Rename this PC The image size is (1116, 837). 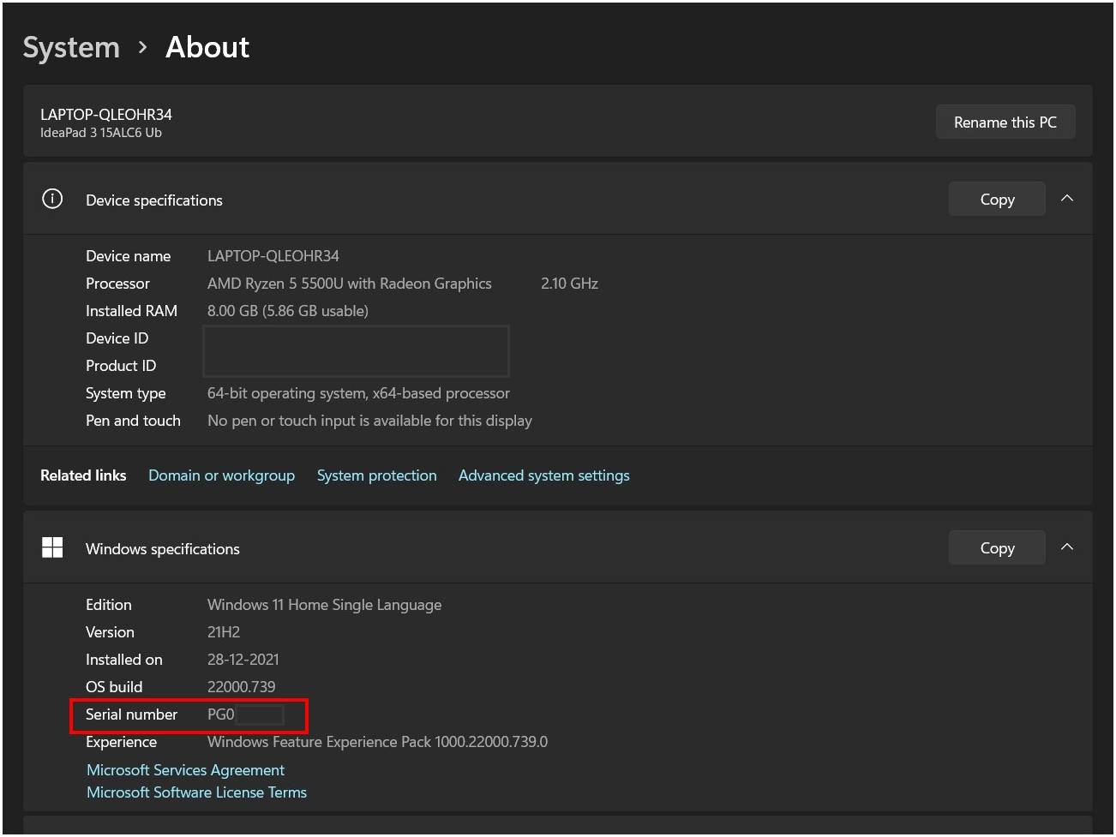point(1005,123)
